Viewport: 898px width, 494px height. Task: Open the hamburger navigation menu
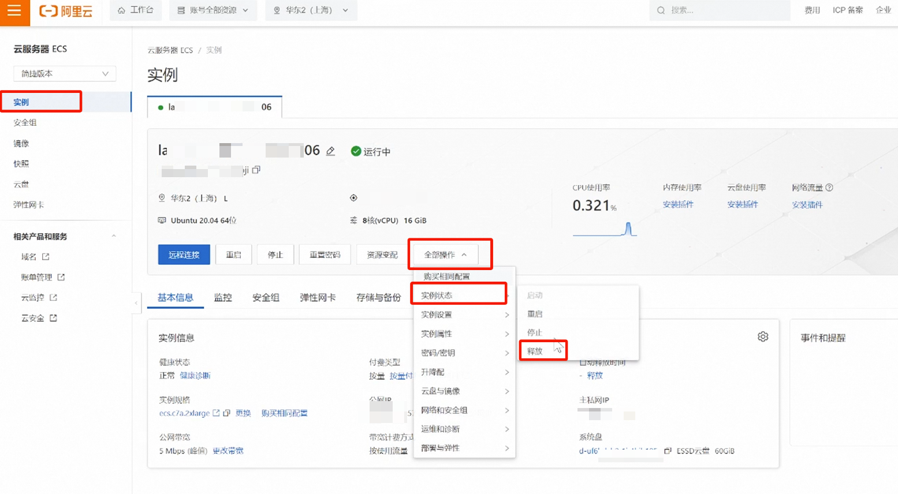point(14,11)
